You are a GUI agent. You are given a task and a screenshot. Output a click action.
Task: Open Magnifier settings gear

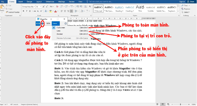(x=66, y=23)
